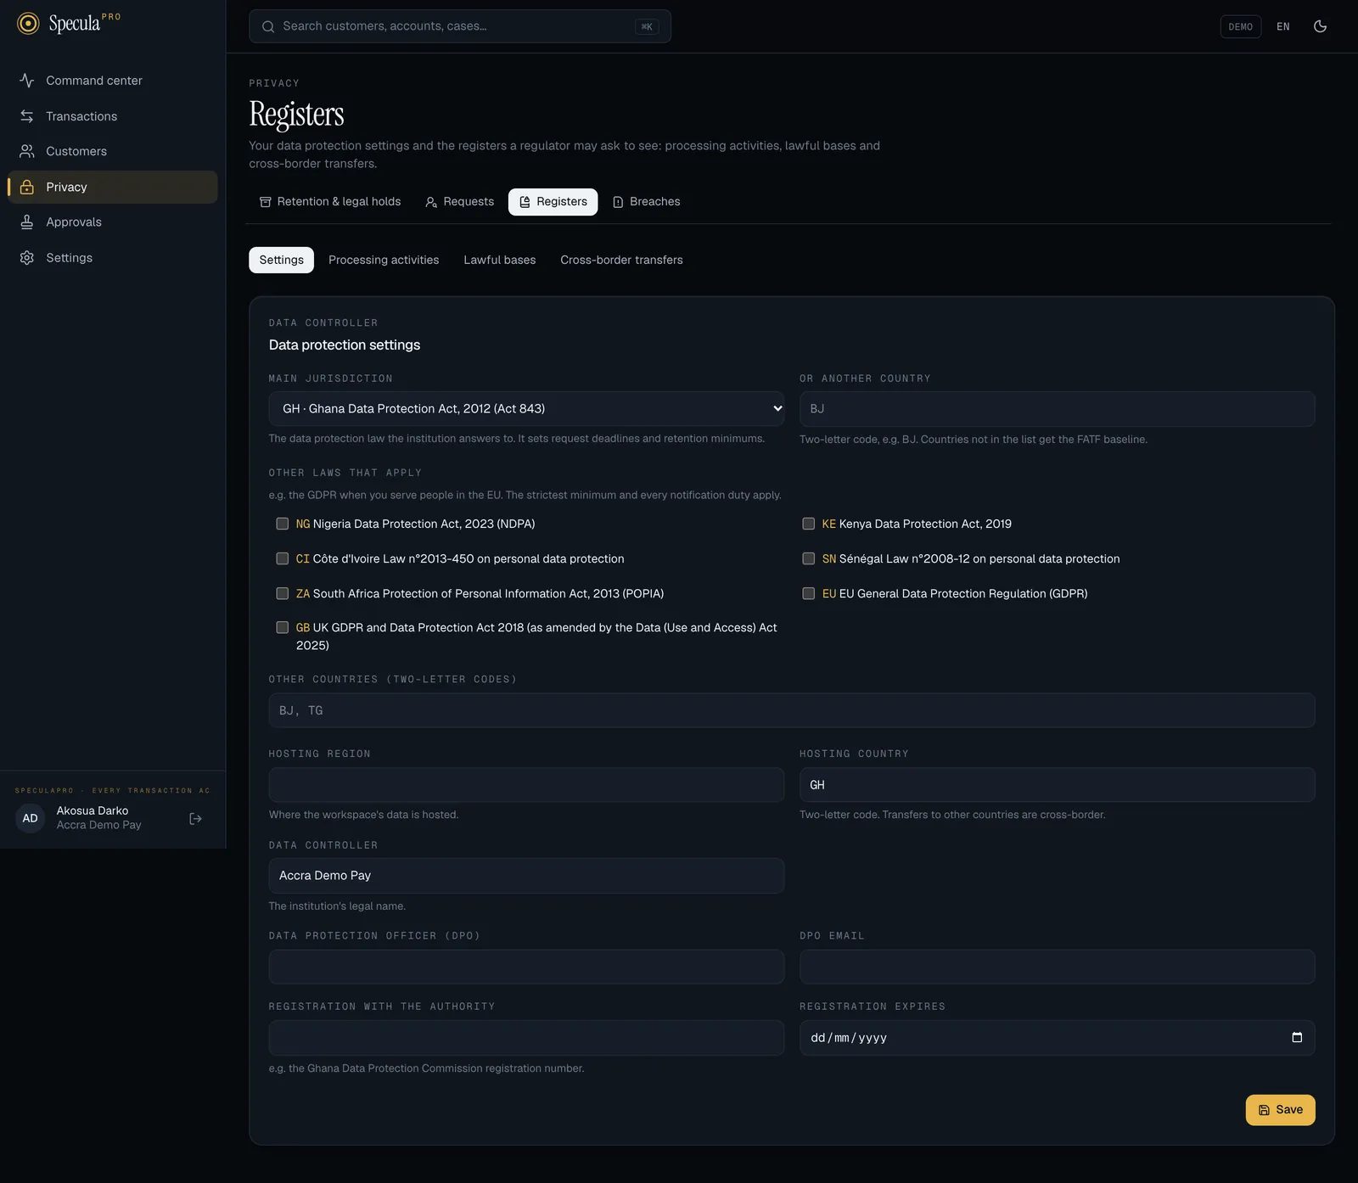Click the Breaches document icon
Viewport: 1358px width, 1183px height.
pyautogui.click(x=618, y=202)
